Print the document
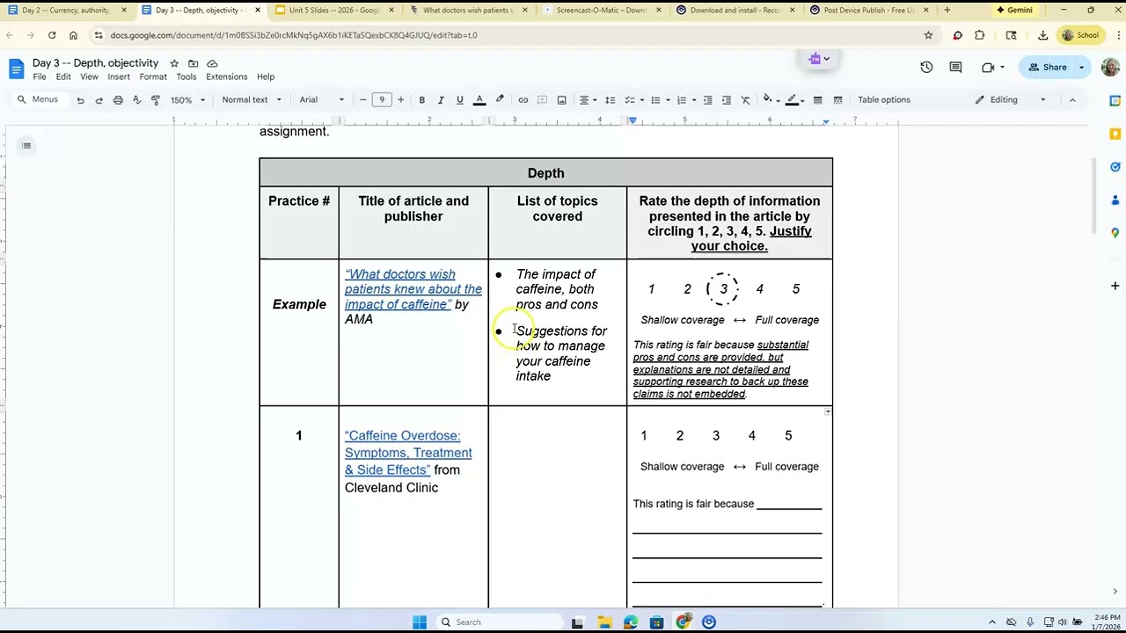Viewport: 1126px width, 633px height. pyautogui.click(x=118, y=100)
